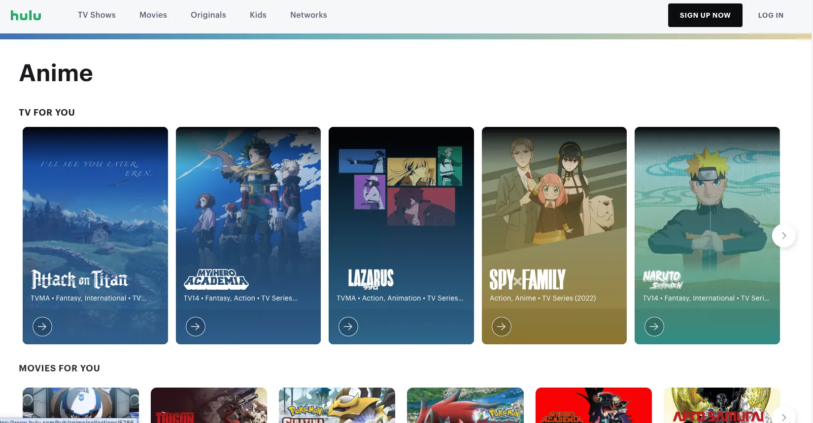
Task: Click the arrow icon on Attack on Titan card
Action: [x=42, y=326]
